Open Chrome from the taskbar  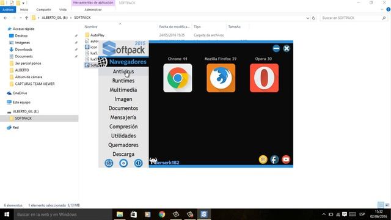tap(162, 215)
